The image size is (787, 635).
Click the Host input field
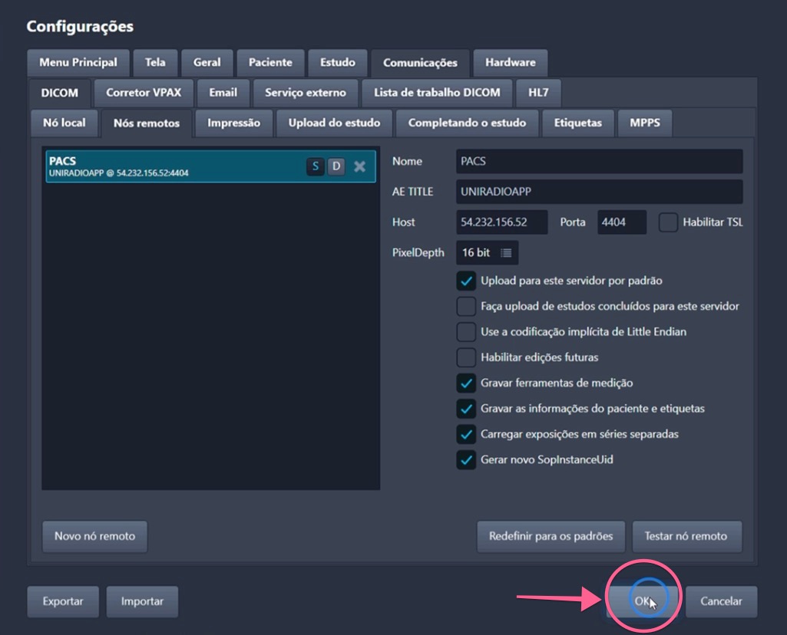point(502,222)
